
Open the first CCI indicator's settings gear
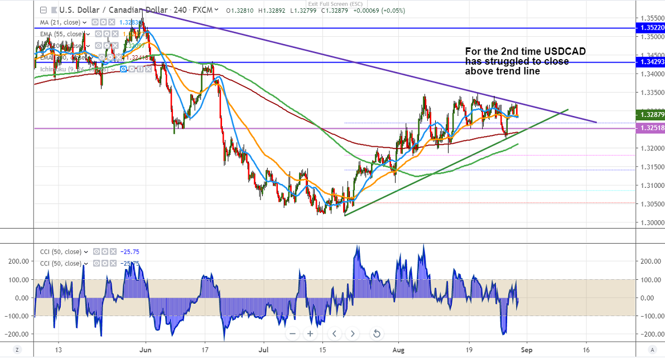coord(105,252)
